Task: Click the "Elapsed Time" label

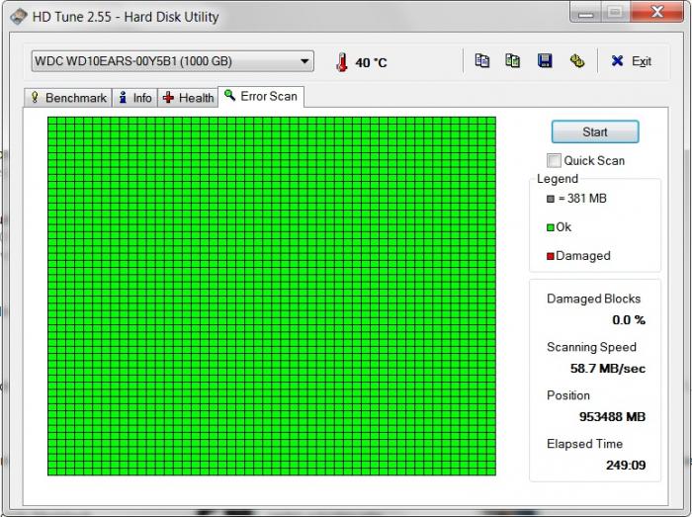Action: coord(584,444)
